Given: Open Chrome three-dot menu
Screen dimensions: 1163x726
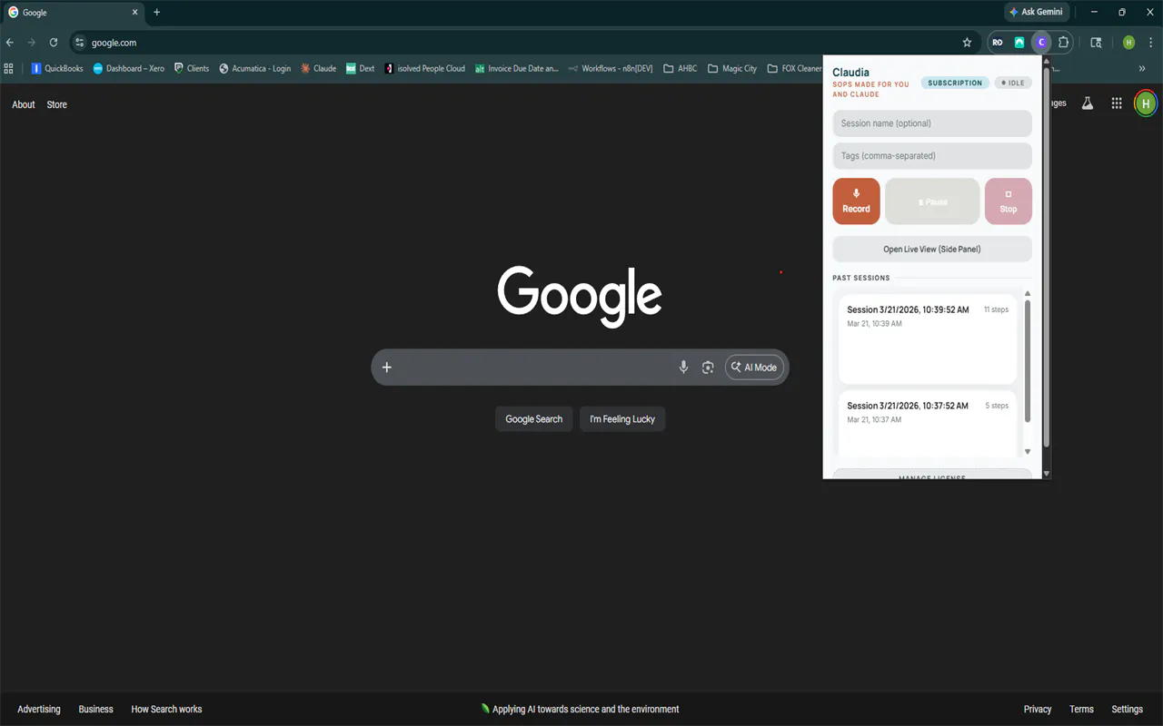Looking at the screenshot, I should point(1150,43).
